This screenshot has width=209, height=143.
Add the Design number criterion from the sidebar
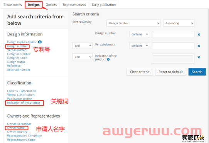tap(17, 46)
